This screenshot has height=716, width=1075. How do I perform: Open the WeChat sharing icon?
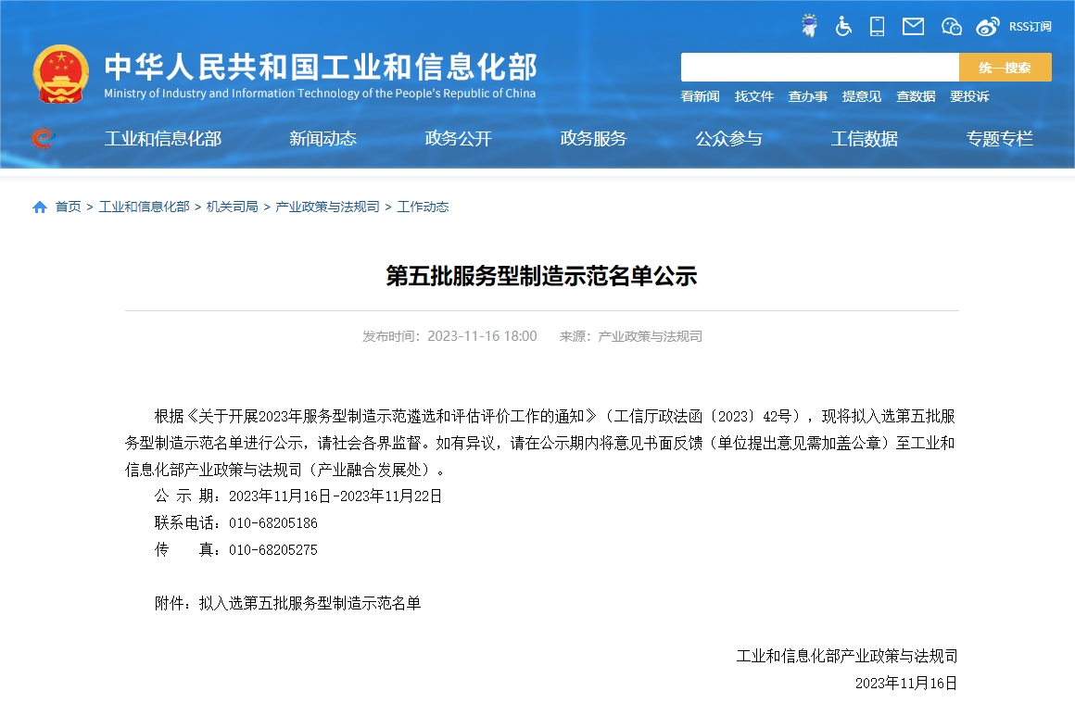[x=952, y=26]
